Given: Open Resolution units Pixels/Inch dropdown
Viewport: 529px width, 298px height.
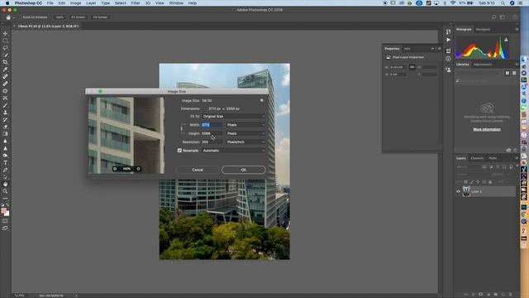Looking at the screenshot, I should pyautogui.click(x=245, y=142).
